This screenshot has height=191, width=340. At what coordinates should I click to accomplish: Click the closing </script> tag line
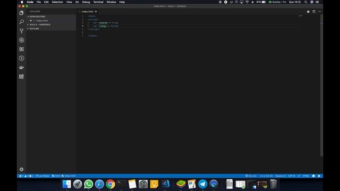pyautogui.click(x=94, y=29)
